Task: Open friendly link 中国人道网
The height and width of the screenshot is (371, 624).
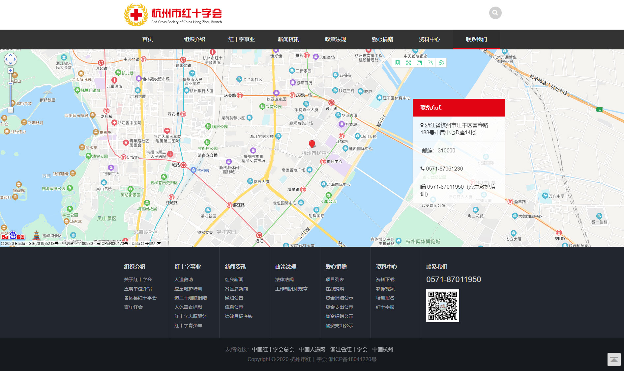Action: click(312, 350)
